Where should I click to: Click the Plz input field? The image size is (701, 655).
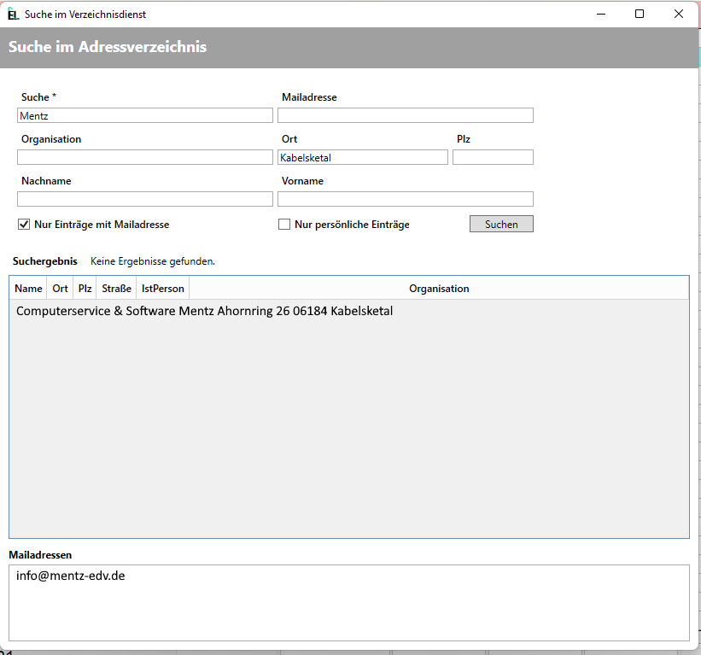[x=493, y=157]
